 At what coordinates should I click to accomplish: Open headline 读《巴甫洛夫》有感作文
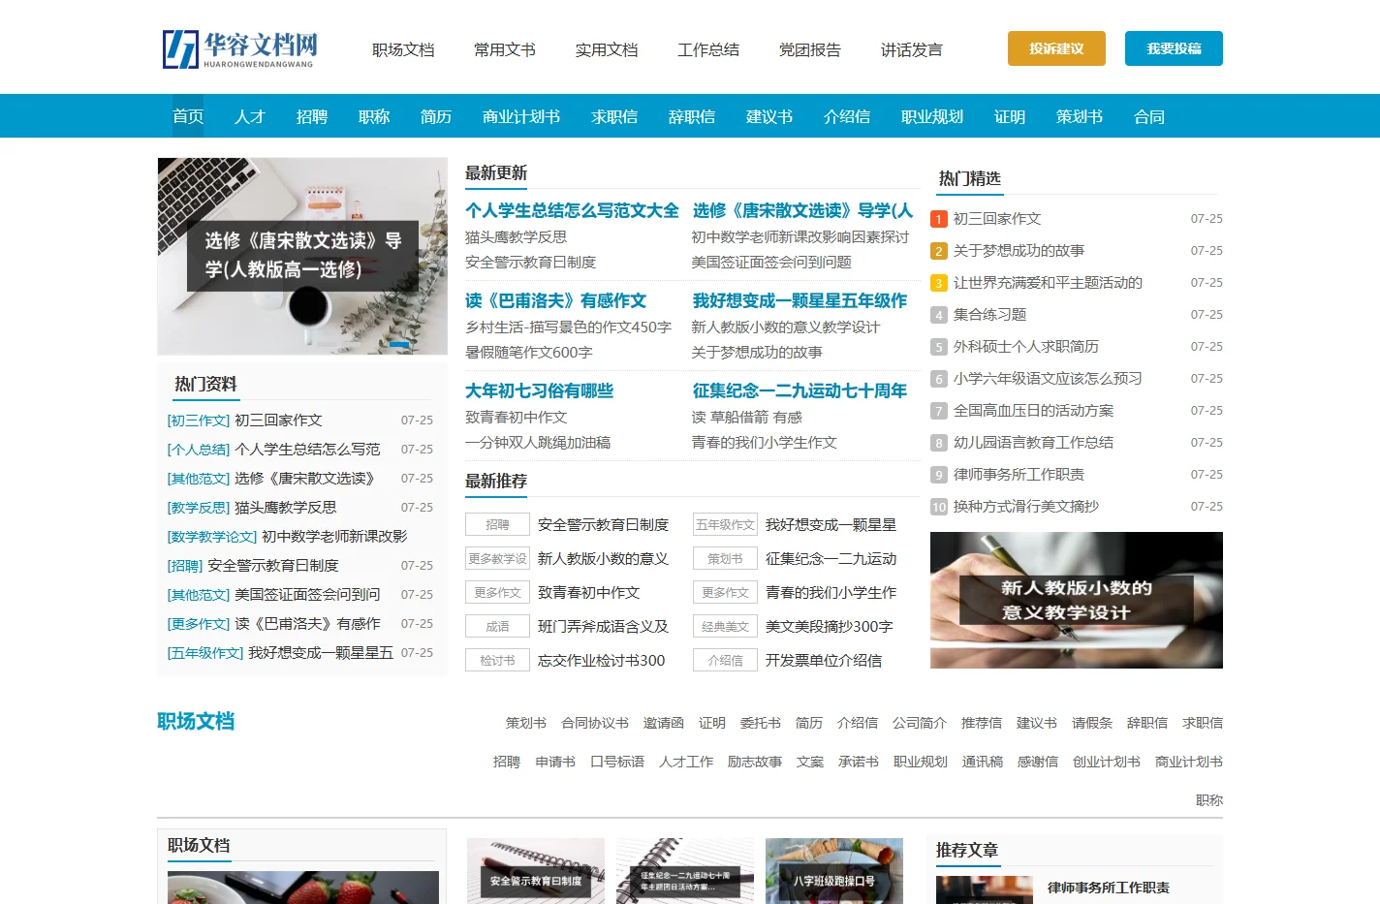(x=555, y=300)
